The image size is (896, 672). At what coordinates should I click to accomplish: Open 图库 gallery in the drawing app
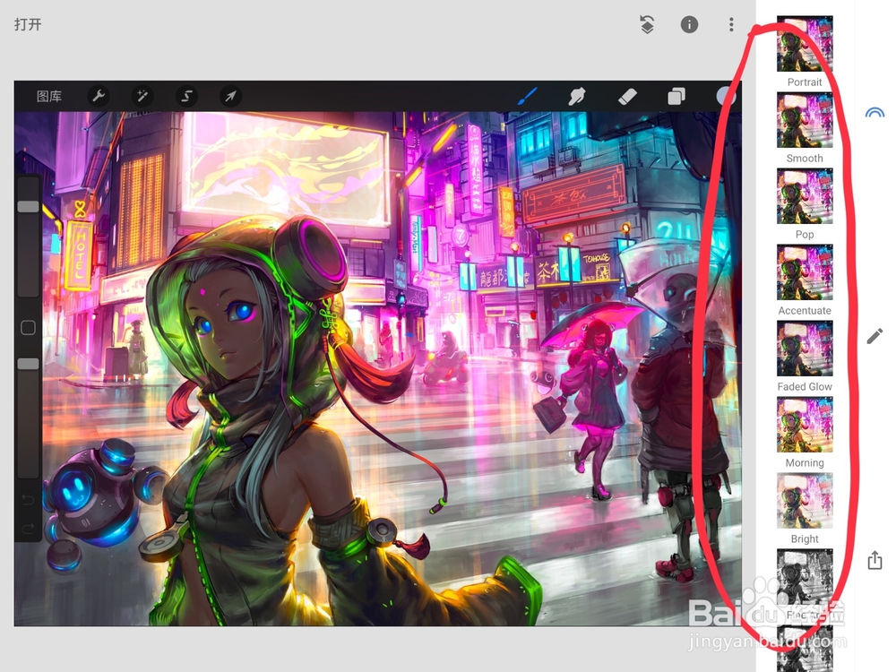49,97
